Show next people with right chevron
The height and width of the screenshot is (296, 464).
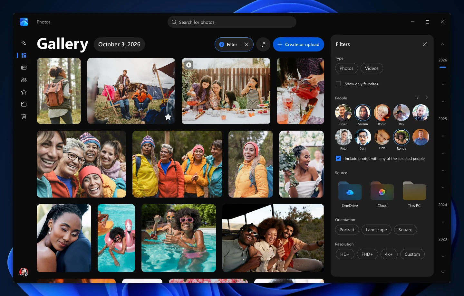[x=427, y=98]
